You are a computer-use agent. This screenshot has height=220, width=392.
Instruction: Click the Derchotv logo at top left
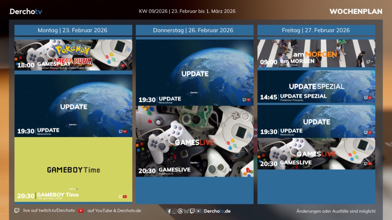(x=26, y=11)
